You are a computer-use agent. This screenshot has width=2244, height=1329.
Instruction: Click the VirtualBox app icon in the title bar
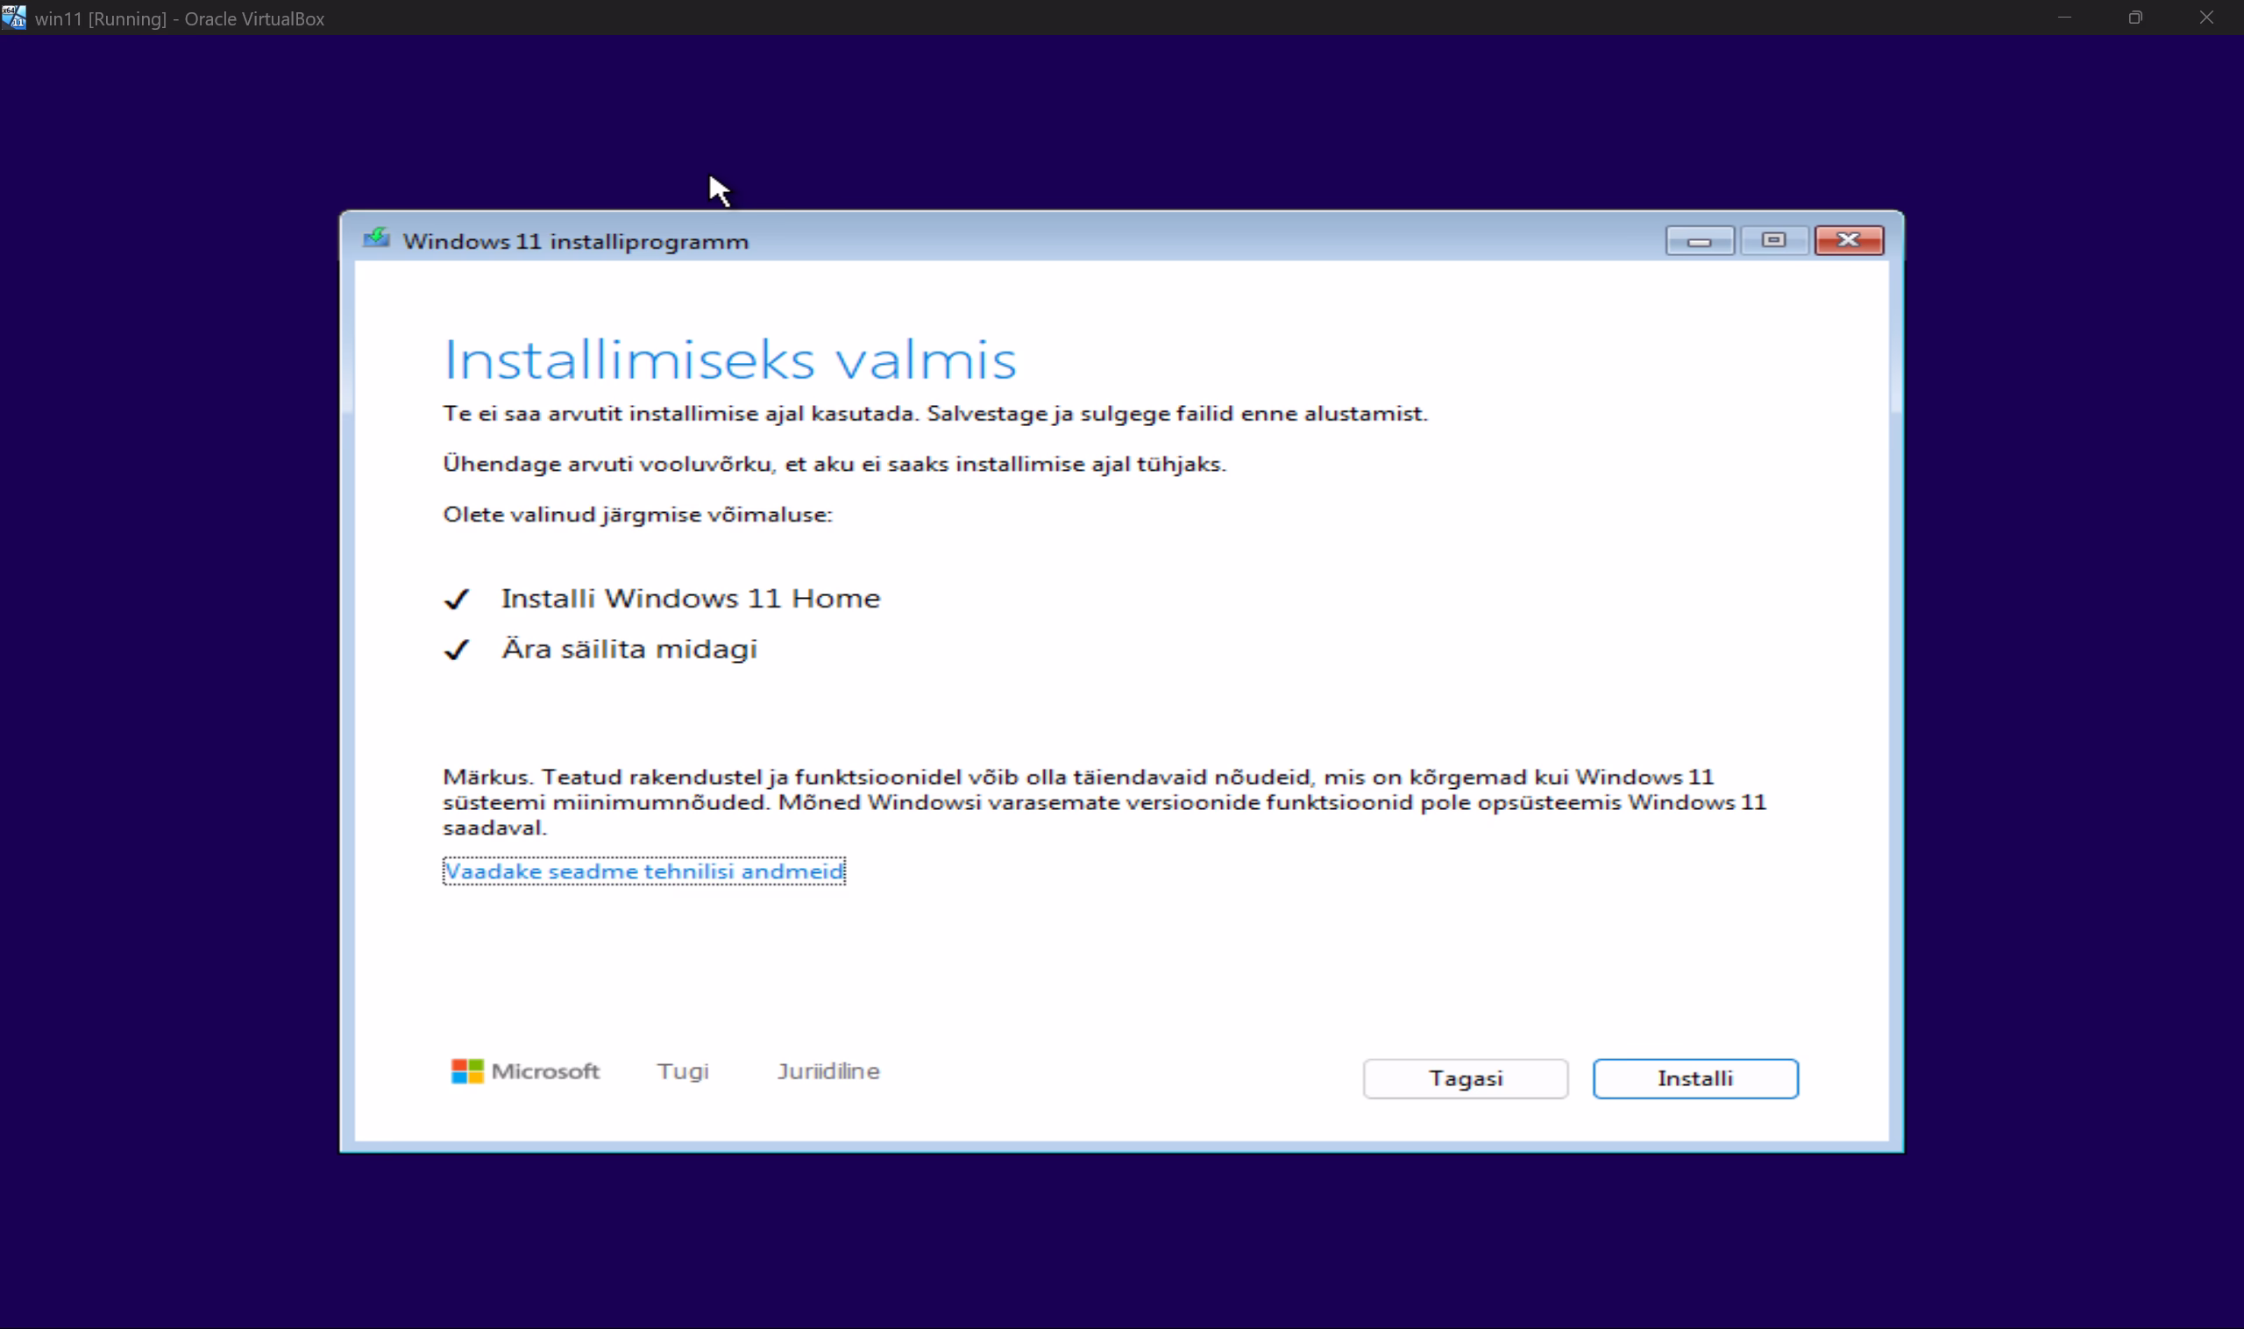(14, 17)
